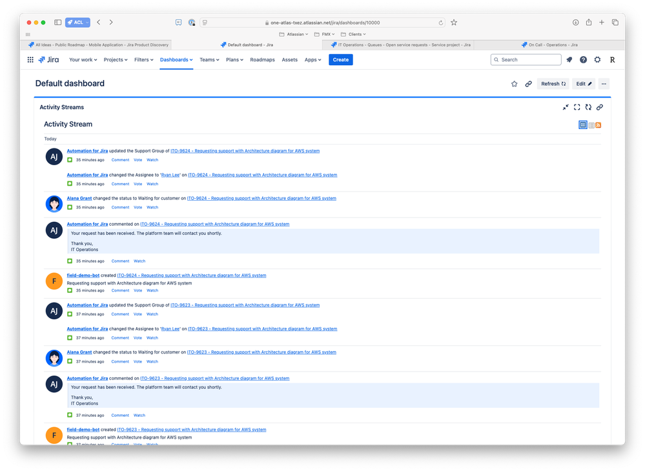The width and height of the screenshot is (645, 471).
Task: Open the dashboard more actions ellipsis
Action: click(x=604, y=84)
